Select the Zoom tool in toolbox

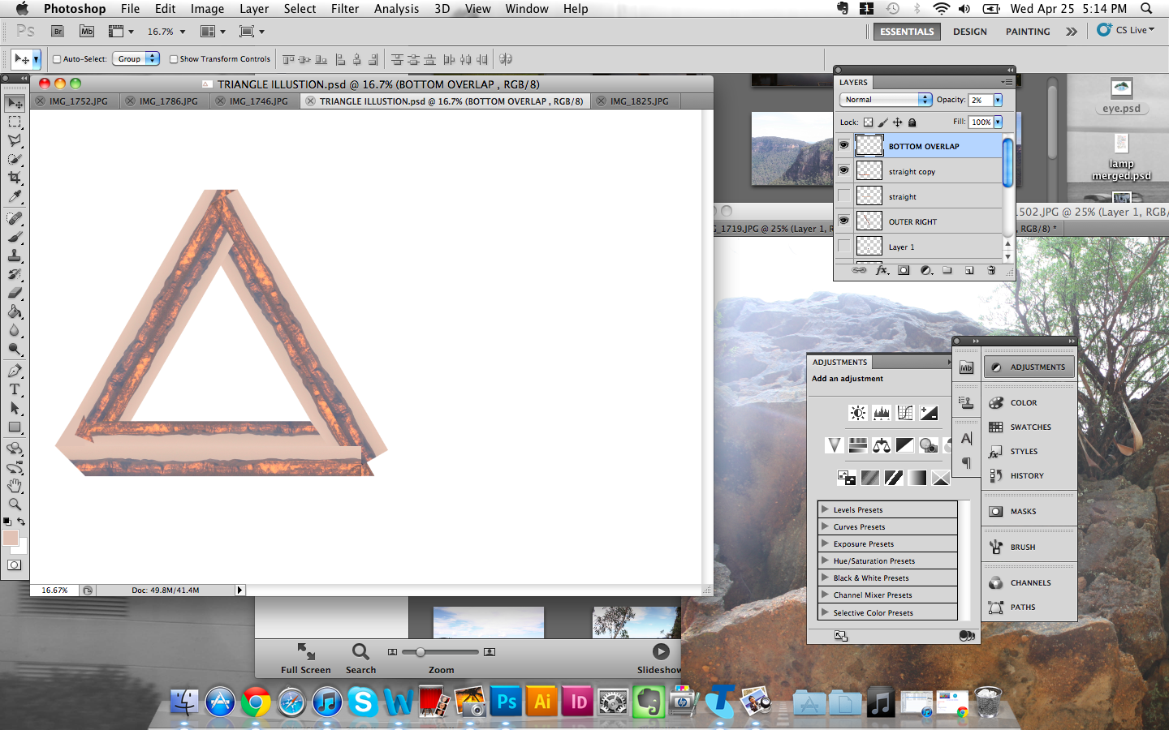(15, 505)
